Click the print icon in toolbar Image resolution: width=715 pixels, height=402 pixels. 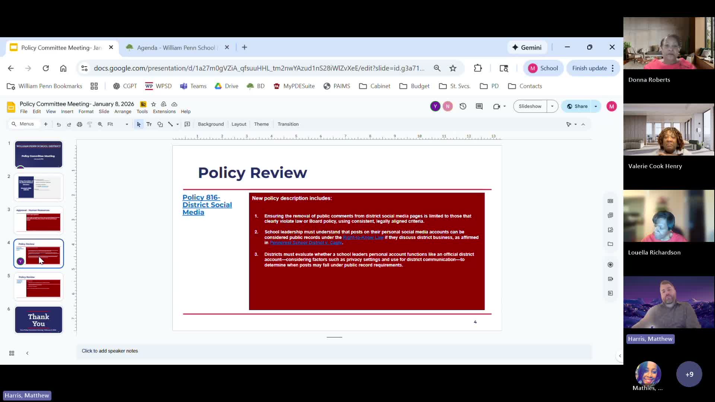pyautogui.click(x=79, y=124)
